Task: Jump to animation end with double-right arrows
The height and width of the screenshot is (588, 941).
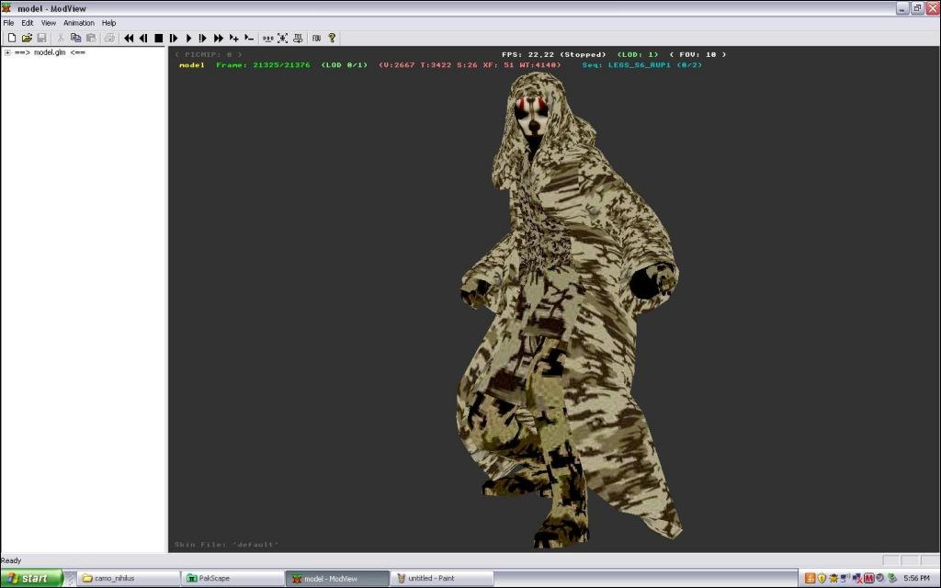Action: coord(219,38)
